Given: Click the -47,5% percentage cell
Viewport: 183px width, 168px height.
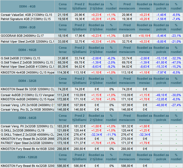Looking at the screenshot, I should click(x=176, y=62).
